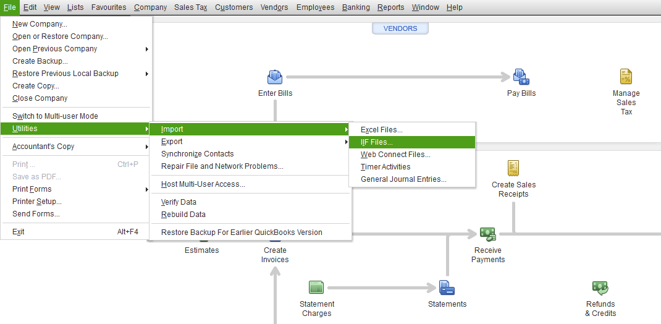Open Printer Setup from File menu
Viewport: 661px width, 324px height.
point(76,201)
